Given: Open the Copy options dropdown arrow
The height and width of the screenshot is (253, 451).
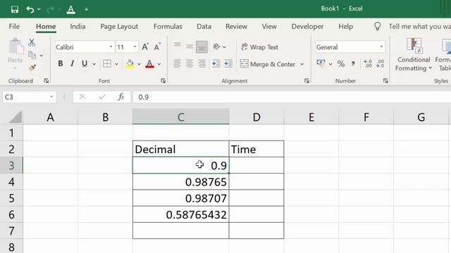Looking at the screenshot, I should pos(42,56).
